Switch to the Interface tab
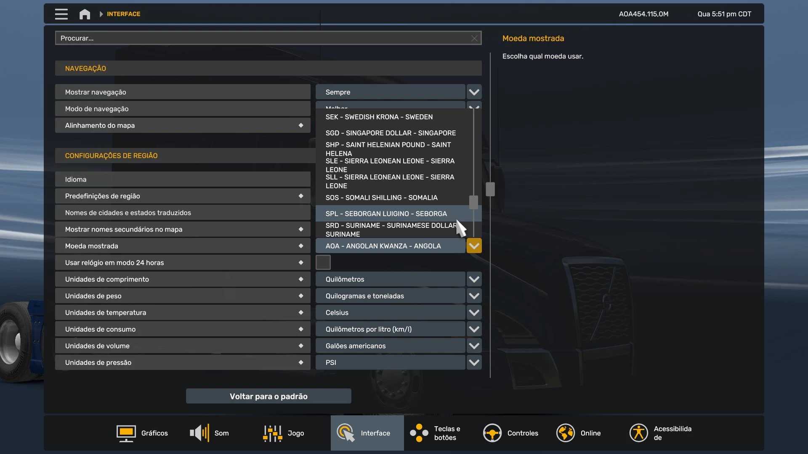This screenshot has height=454, width=808. click(367, 433)
